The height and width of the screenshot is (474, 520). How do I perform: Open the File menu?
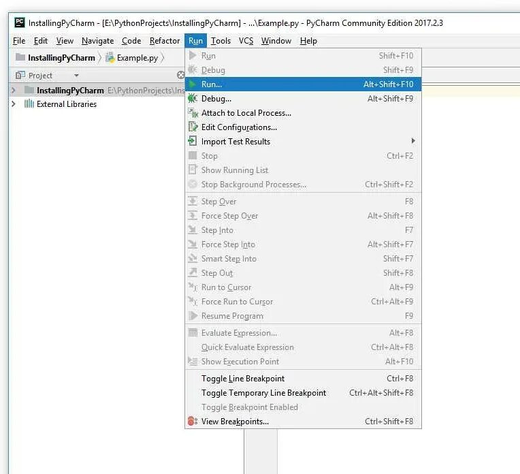(19, 41)
